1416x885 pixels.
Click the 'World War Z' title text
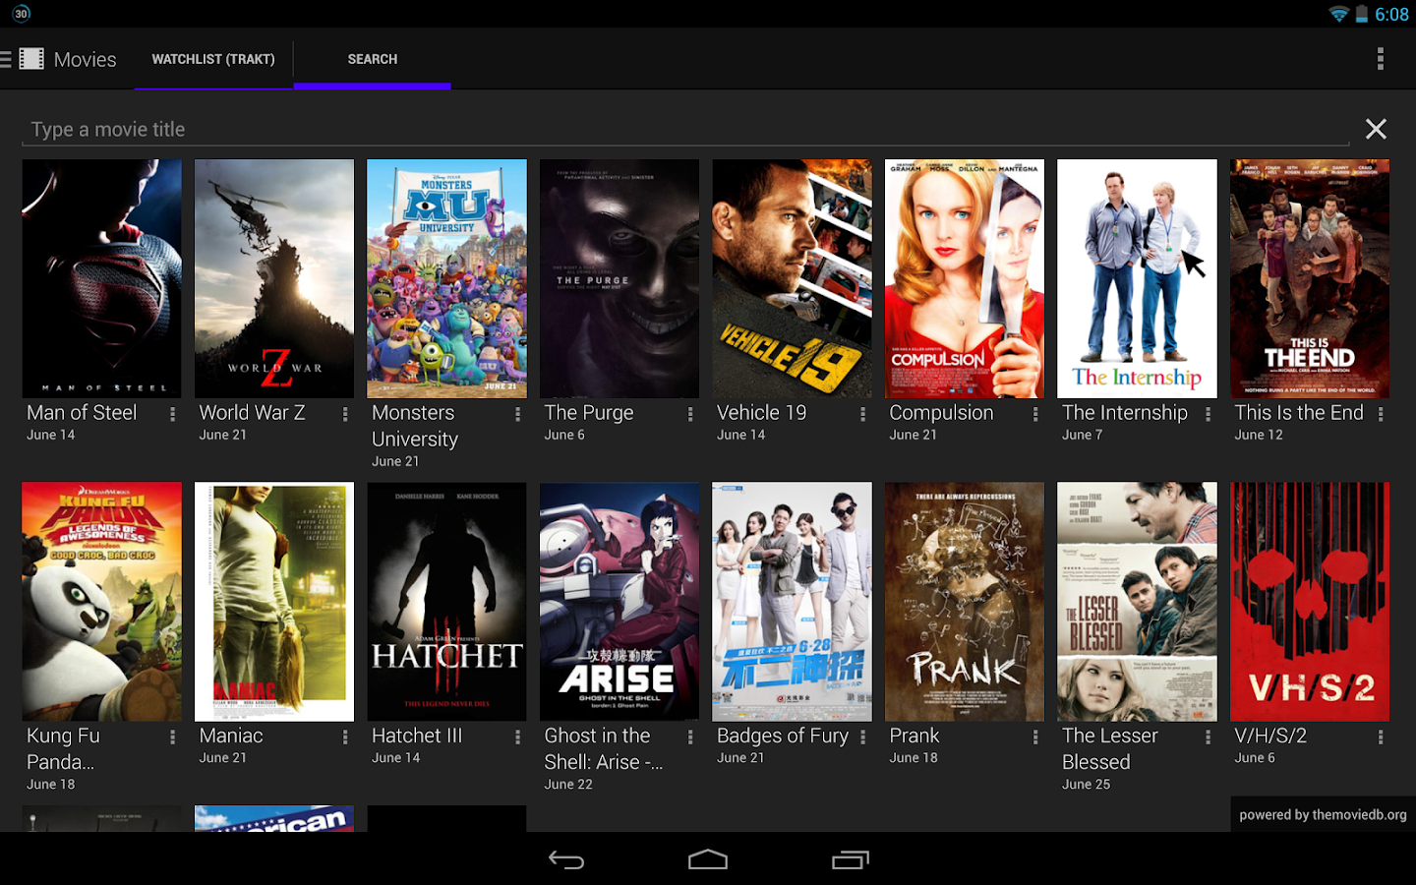[252, 413]
